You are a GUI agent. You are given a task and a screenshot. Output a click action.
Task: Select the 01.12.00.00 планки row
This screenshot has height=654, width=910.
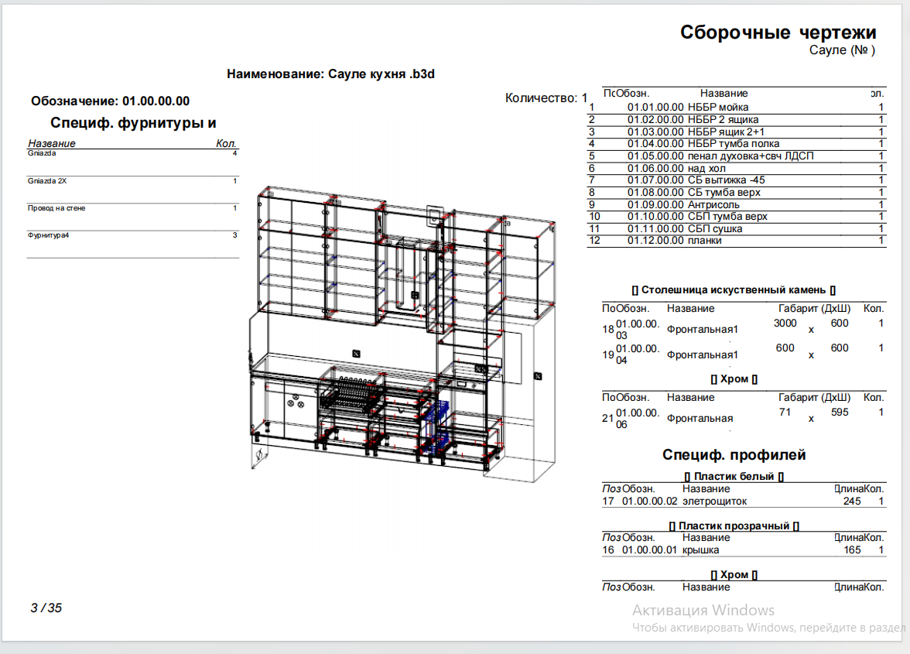tap(737, 241)
